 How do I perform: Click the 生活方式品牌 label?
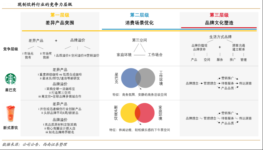coord(220,37)
